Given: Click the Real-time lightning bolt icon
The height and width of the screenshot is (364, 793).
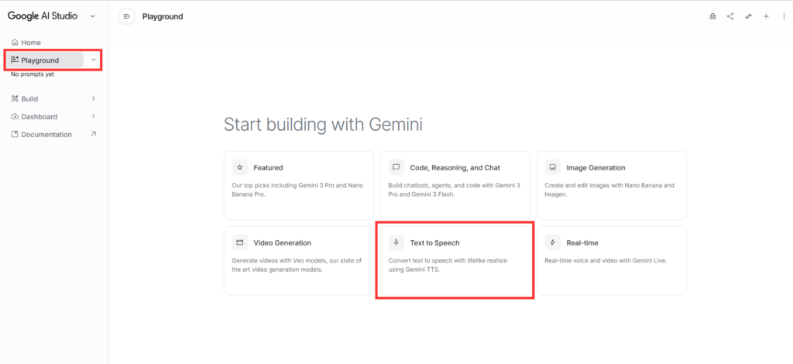Looking at the screenshot, I should tap(553, 242).
